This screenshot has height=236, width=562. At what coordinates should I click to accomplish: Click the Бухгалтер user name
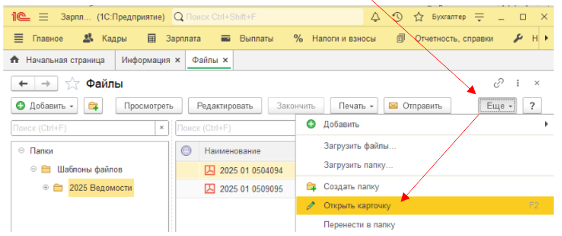tap(449, 17)
